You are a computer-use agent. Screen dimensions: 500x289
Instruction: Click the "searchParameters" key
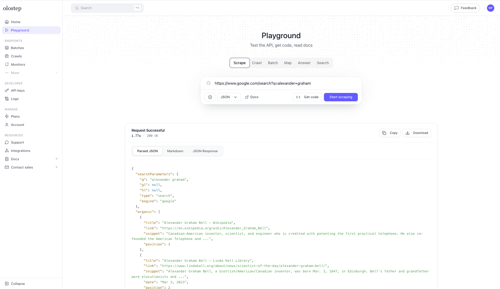[154, 174]
